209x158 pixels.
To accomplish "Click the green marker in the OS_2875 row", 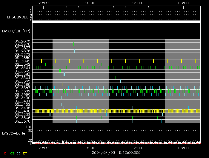I will coord(71,41).
